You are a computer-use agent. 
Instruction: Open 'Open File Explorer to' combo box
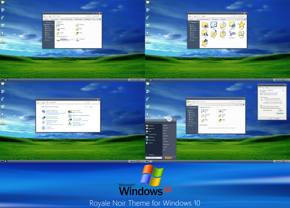tap(276, 90)
